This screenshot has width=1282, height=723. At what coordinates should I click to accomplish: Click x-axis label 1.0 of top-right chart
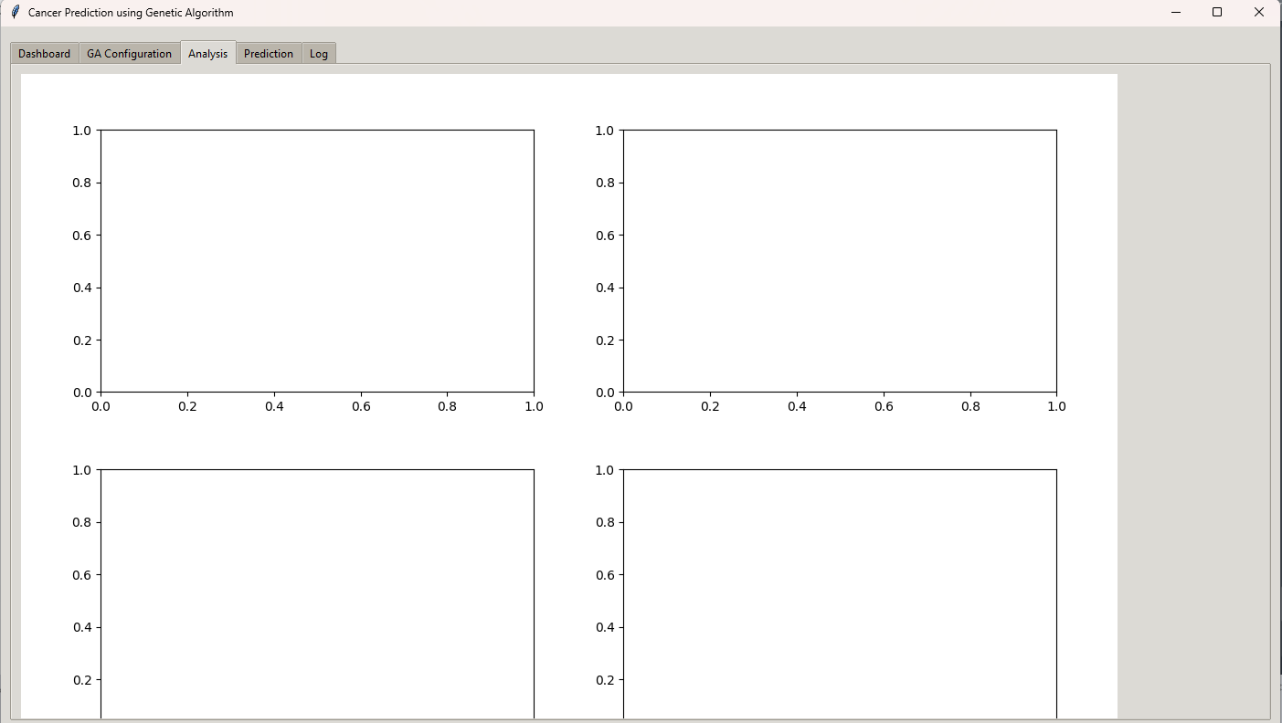point(1056,406)
